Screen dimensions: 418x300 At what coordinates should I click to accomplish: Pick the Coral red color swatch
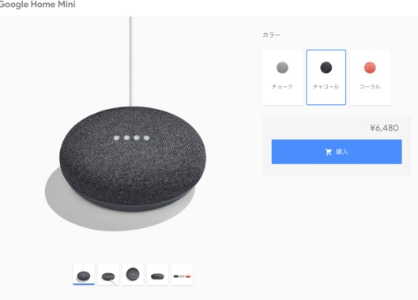coord(370,67)
